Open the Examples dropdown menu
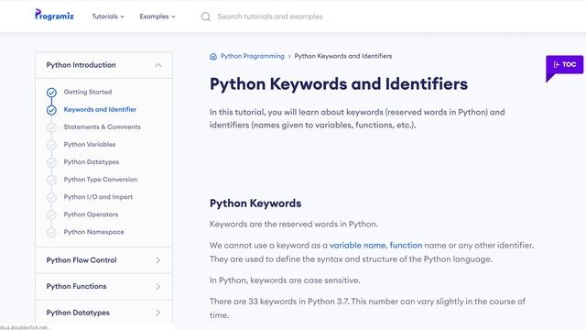The image size is (586, 330). [x=157, y=16]
